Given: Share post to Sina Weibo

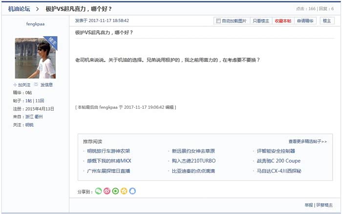Looking at the screenshot, I should point(107,191).
